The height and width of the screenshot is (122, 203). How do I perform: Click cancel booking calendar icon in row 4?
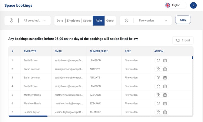[x=165, y=86]
